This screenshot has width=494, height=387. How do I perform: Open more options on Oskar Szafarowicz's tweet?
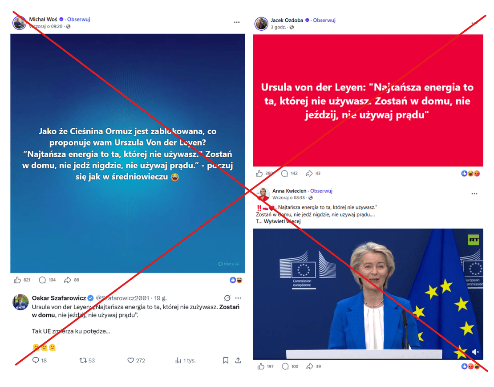tap(238, 298)
